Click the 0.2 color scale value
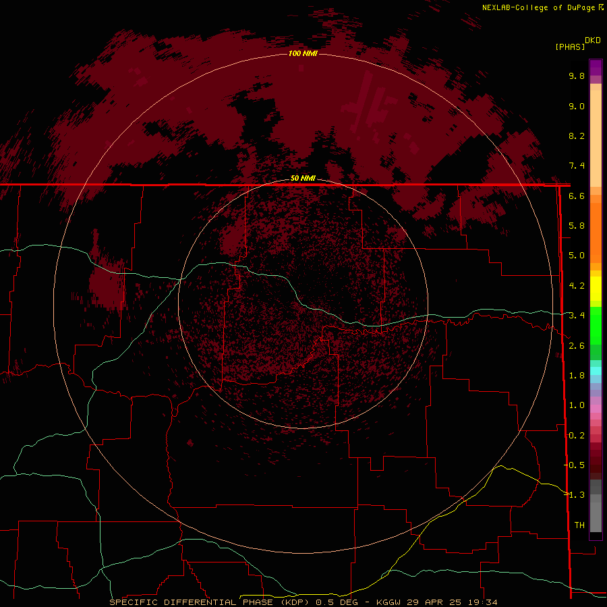This screenshot has height=607, width=607. (x=577, y=436)
